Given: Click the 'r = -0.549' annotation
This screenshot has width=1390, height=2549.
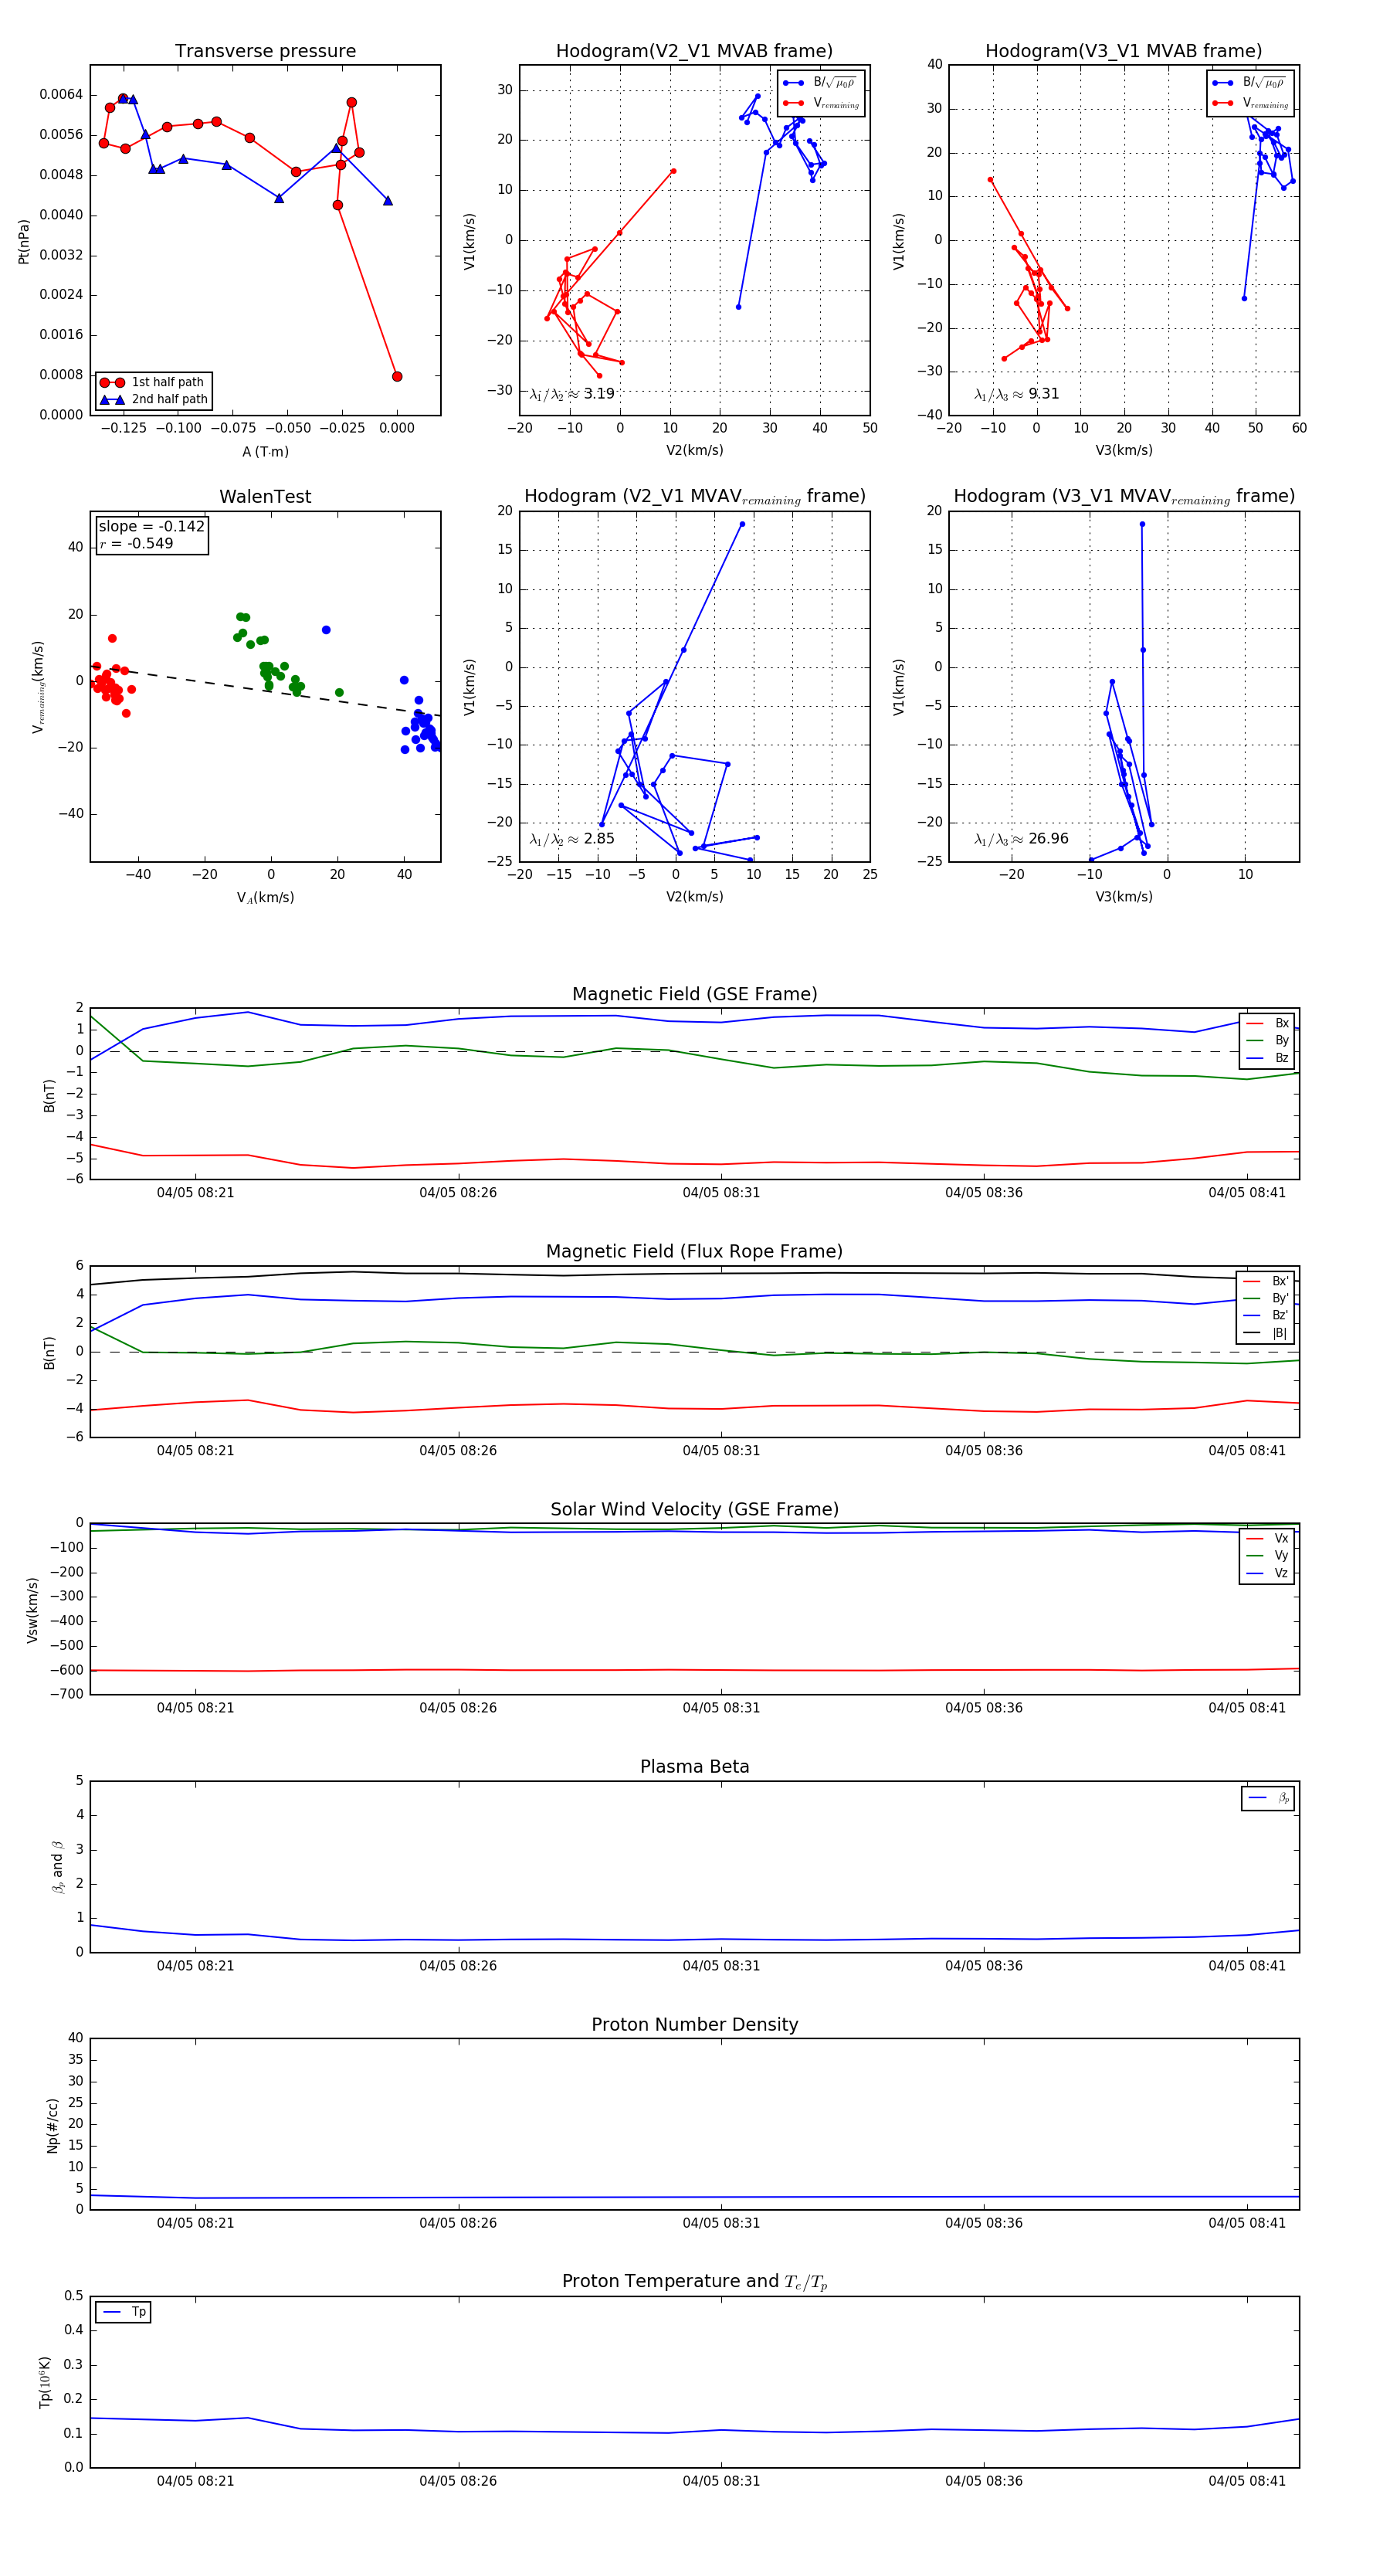Looking at the screenshot, I should [137, 543].
